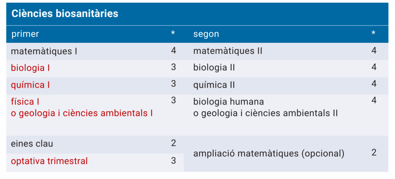This screenshot has height=179, width=395.
Task: Select the 'primer' column header
Action: [x=25, y=34]
